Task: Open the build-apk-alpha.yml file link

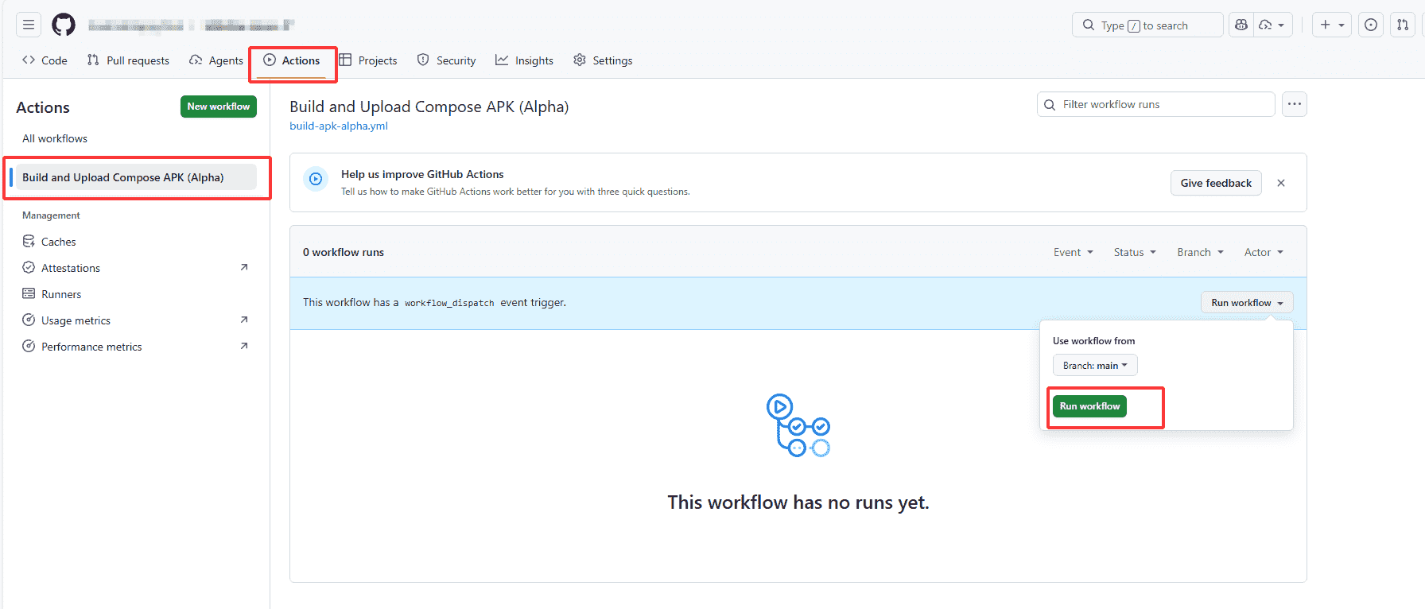Action: 339,126
